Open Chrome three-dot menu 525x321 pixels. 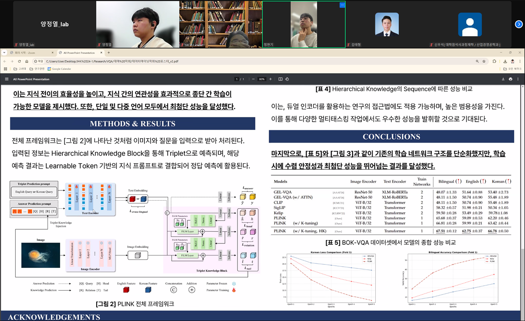(x=520, y=62)
